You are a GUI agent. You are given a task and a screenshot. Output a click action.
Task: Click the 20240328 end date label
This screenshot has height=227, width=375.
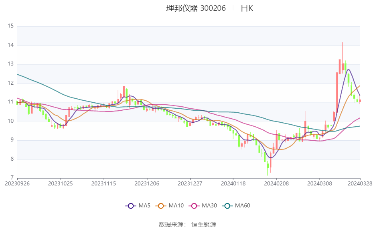(x=360, y=184)
